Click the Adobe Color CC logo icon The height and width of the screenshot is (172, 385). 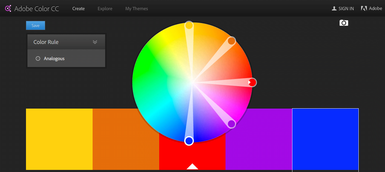[x=8, y=8]
